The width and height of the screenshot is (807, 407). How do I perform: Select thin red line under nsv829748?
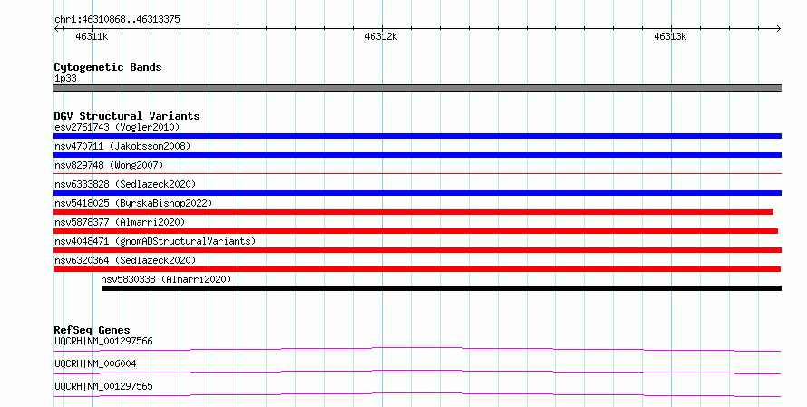(x=417, y=174)
